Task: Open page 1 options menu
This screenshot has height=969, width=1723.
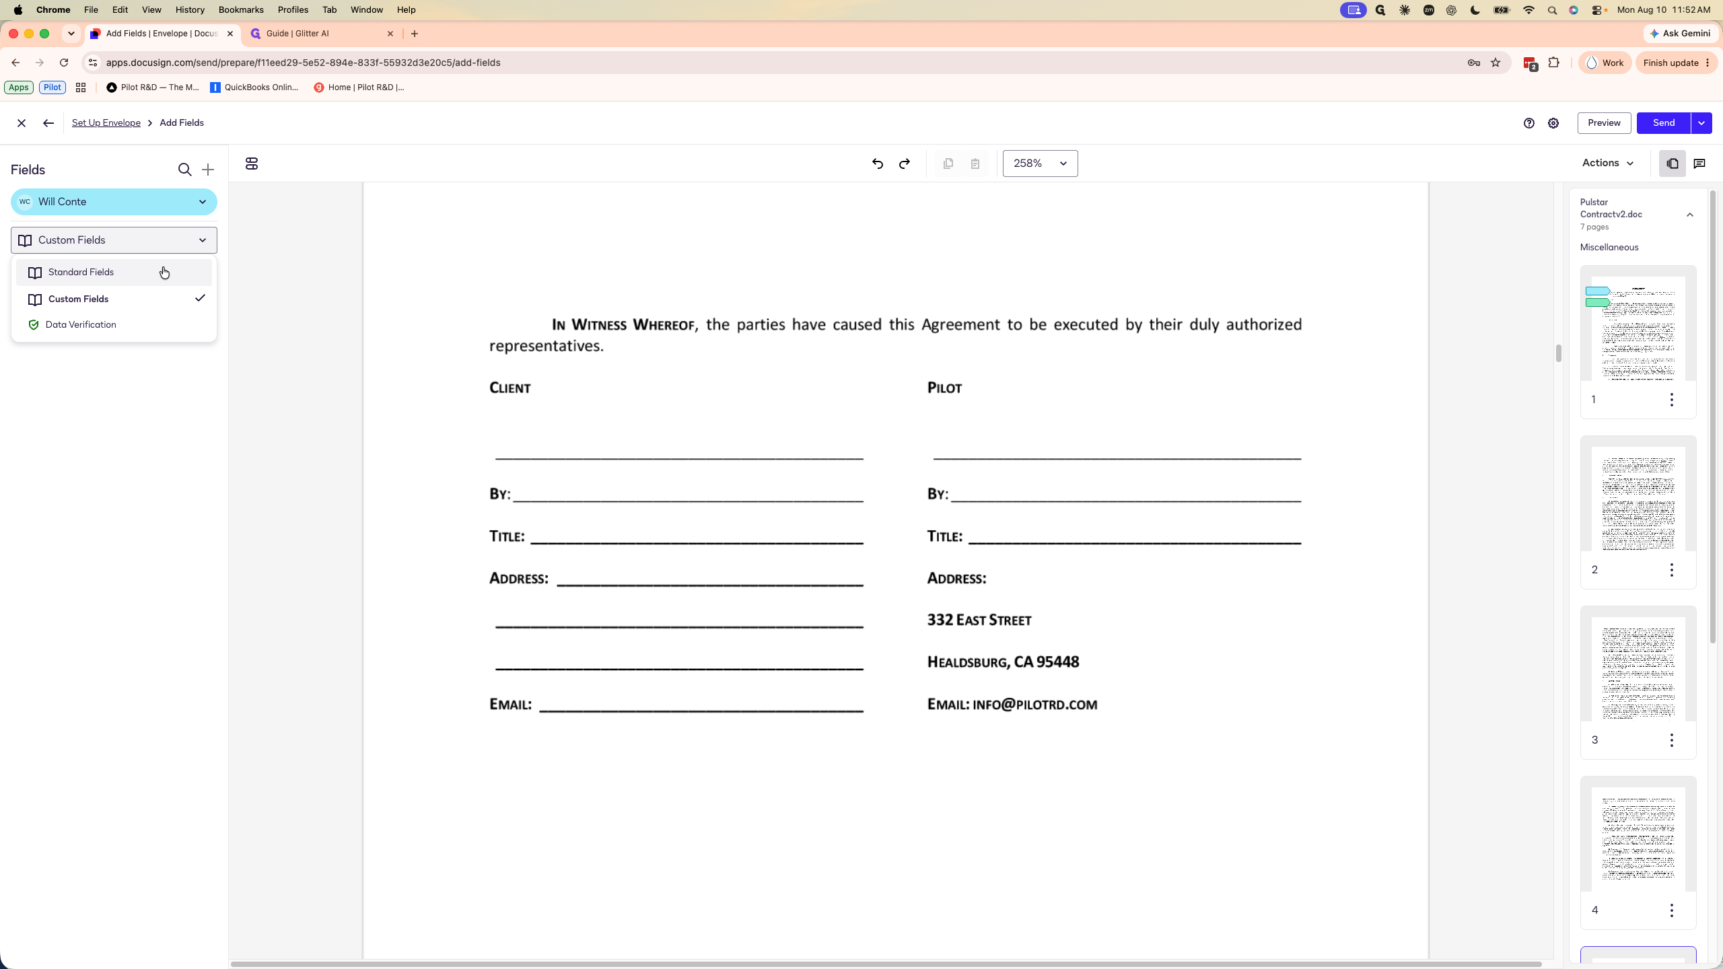Action: click(x=1672, y=400)
